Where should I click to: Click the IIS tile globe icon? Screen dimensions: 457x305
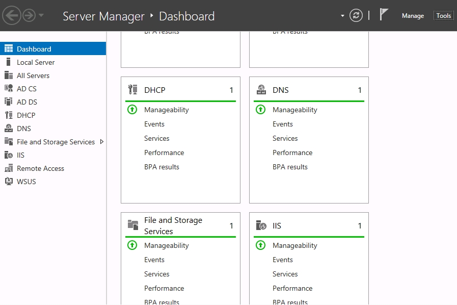pos(261,225)
